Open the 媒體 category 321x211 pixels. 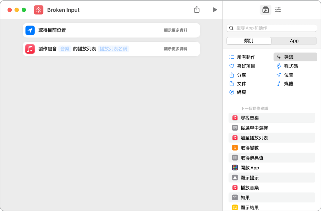coord(285,84)
